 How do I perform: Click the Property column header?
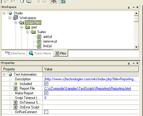pos(22,69)
